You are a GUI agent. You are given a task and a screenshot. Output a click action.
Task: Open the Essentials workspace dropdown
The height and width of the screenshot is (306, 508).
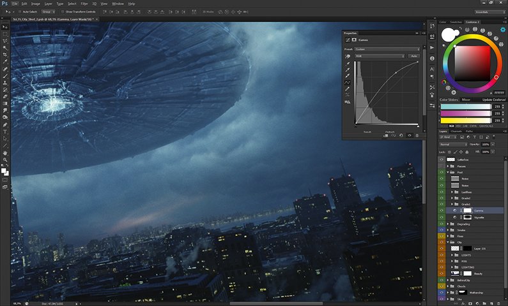pyautogui.click(x=490, y=12)
